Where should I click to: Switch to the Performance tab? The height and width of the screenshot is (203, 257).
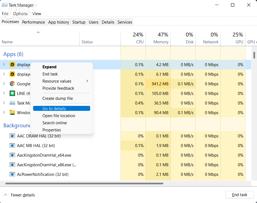(x=33, y=22)
